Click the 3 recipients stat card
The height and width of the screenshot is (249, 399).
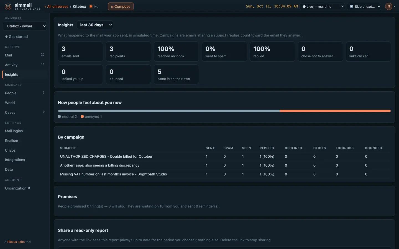tap(128, 51)
